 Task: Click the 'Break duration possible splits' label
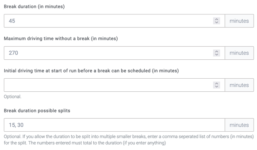click(37, 111)
